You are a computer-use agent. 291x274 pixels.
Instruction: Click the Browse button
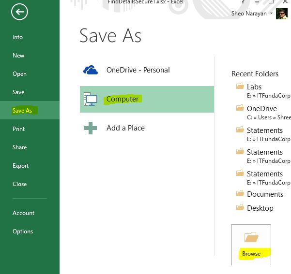(251, 245)
